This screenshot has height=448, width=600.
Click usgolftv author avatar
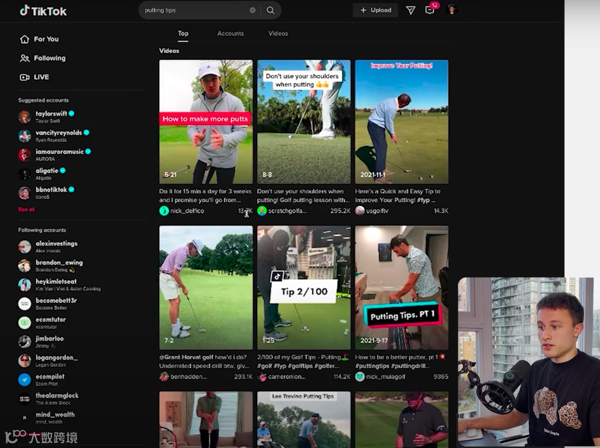pos(360,211)
